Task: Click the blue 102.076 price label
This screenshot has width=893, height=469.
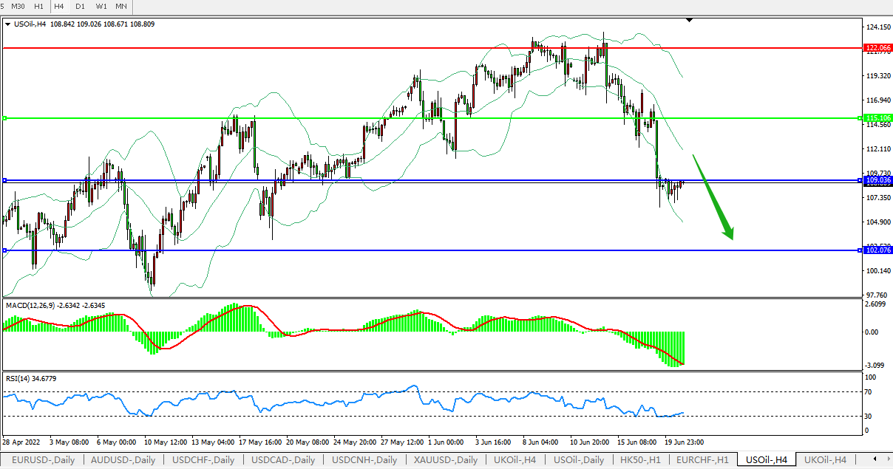Action: pyautogui.click(x=877, y=250)
